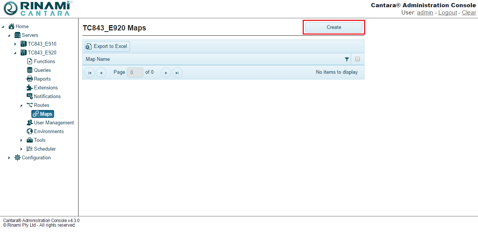Click the Queries database icon

click(30, 70)
